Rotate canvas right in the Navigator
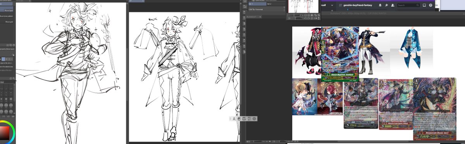The width and height of the screenshot is (465, 144). coord(308,18)
